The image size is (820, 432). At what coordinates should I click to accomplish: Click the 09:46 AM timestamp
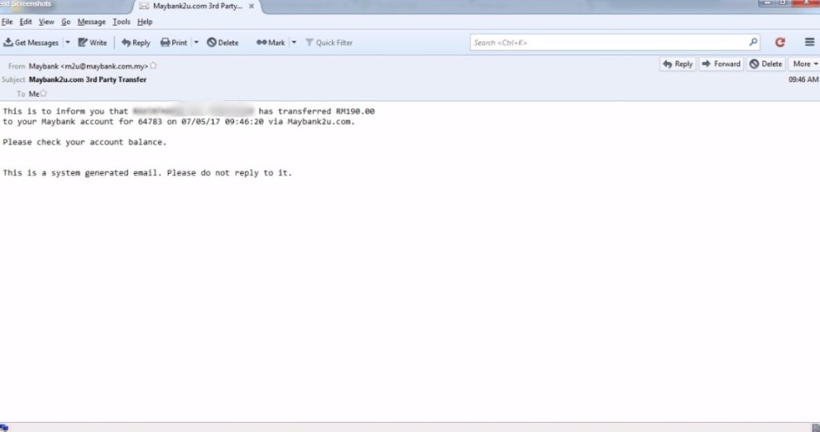803,79
